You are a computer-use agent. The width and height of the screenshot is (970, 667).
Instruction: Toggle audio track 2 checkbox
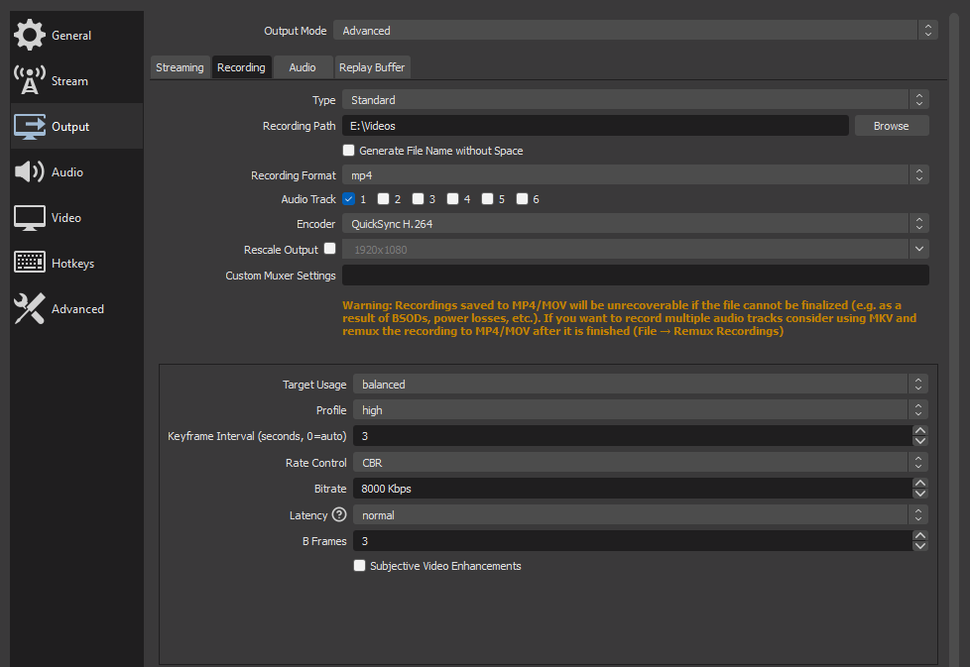[383, 199]
